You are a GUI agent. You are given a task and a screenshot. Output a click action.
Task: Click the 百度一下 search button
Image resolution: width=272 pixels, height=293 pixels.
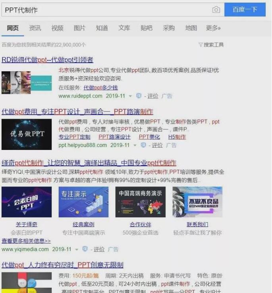click(x=245, y=10)
